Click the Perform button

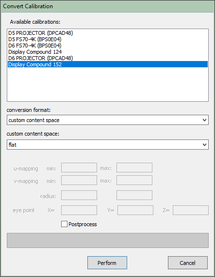pyautogui.click(x=107, y=262)
